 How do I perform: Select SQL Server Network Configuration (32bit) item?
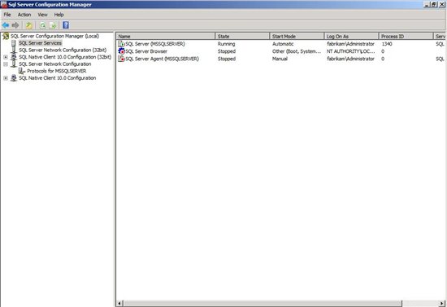point(63,50)
